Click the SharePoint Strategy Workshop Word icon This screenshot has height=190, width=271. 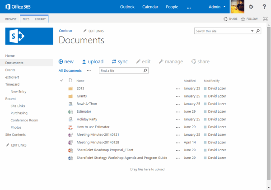[70, 158]
